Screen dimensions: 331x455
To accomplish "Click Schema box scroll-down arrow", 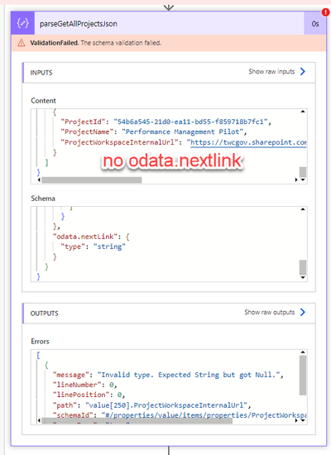I will tap(303, 277).
